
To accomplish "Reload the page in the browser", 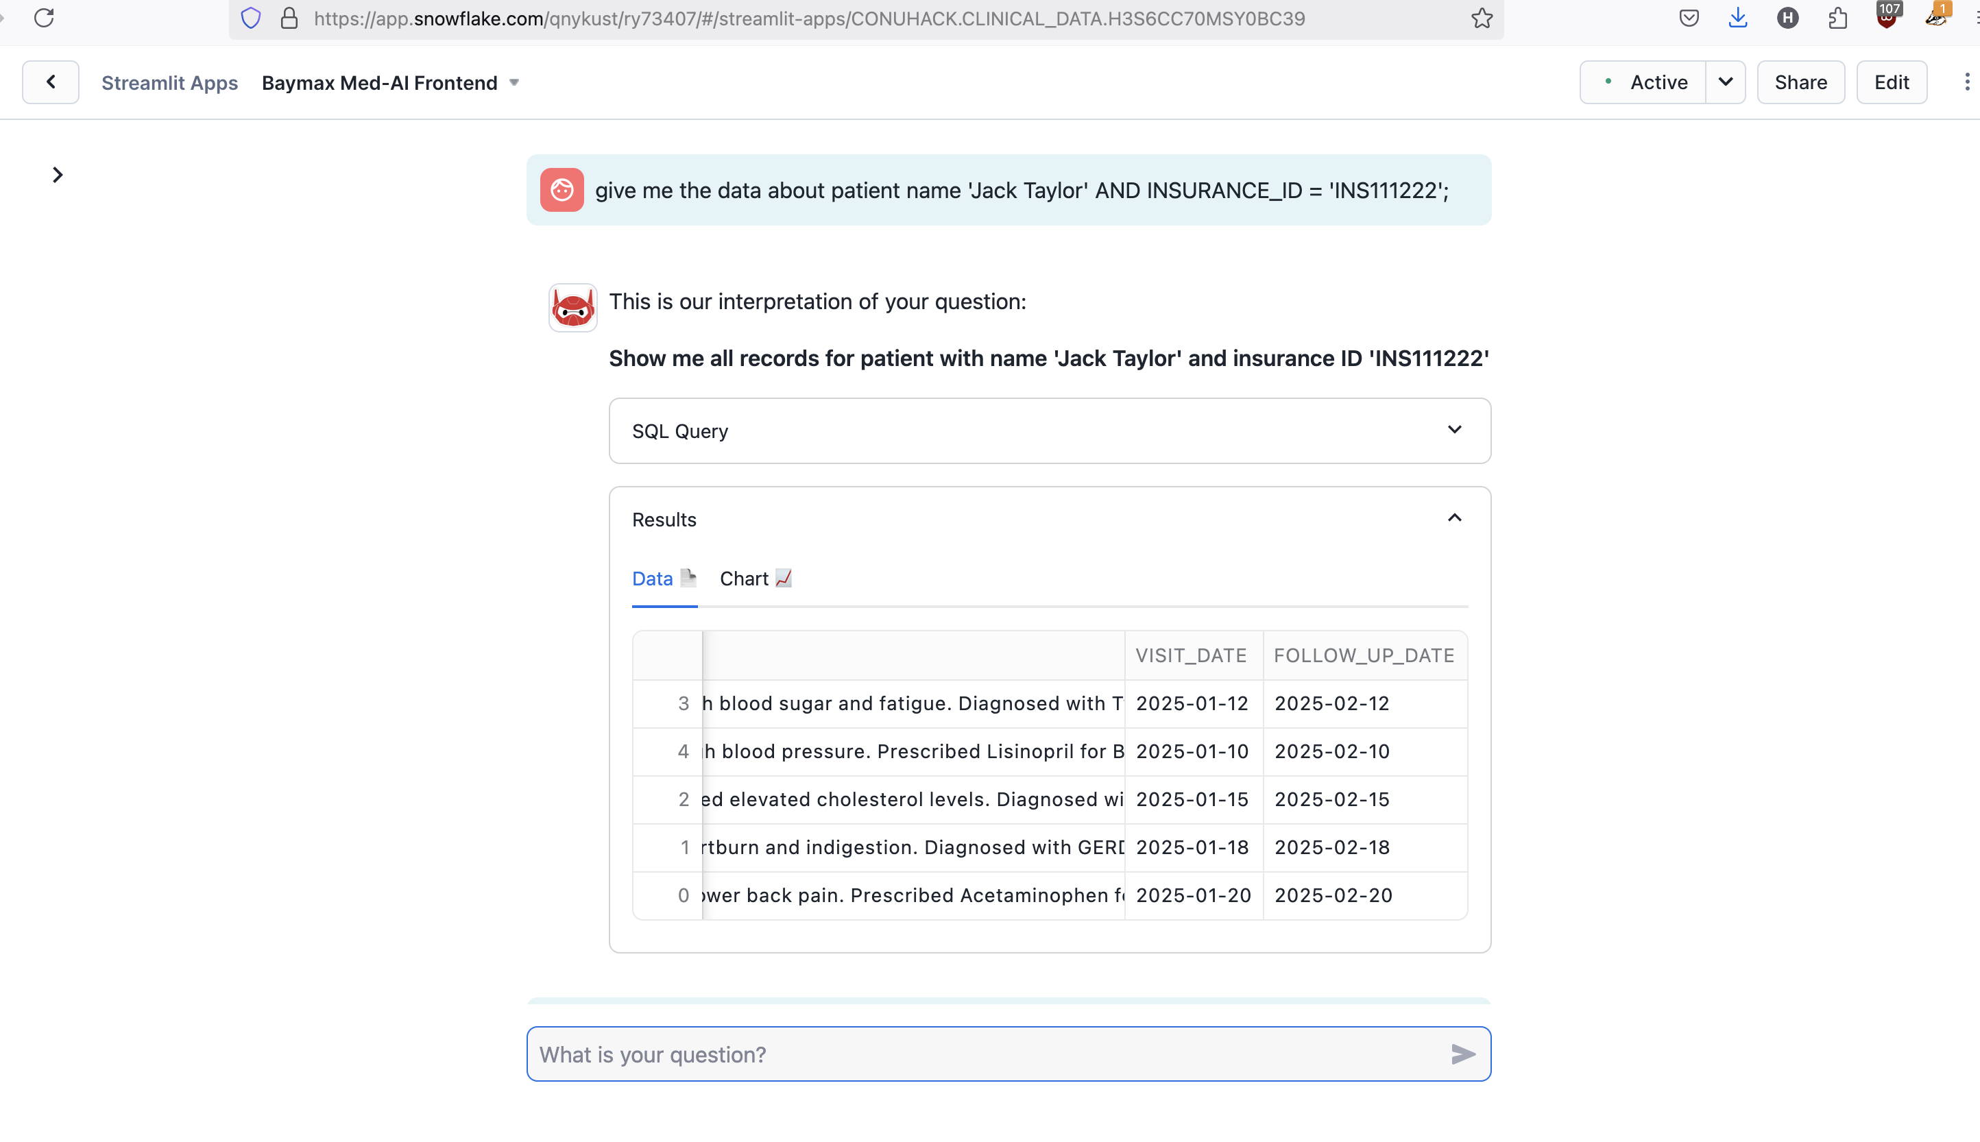I will click(x=44, y=17).
